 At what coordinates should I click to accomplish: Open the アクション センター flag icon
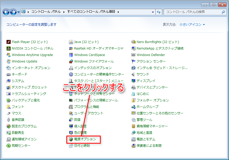(x=133, y=61)
